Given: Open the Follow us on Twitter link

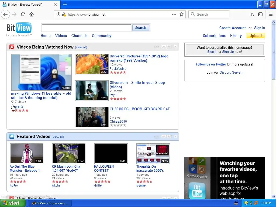Looking at the screenshot, I should click(211, 64).
